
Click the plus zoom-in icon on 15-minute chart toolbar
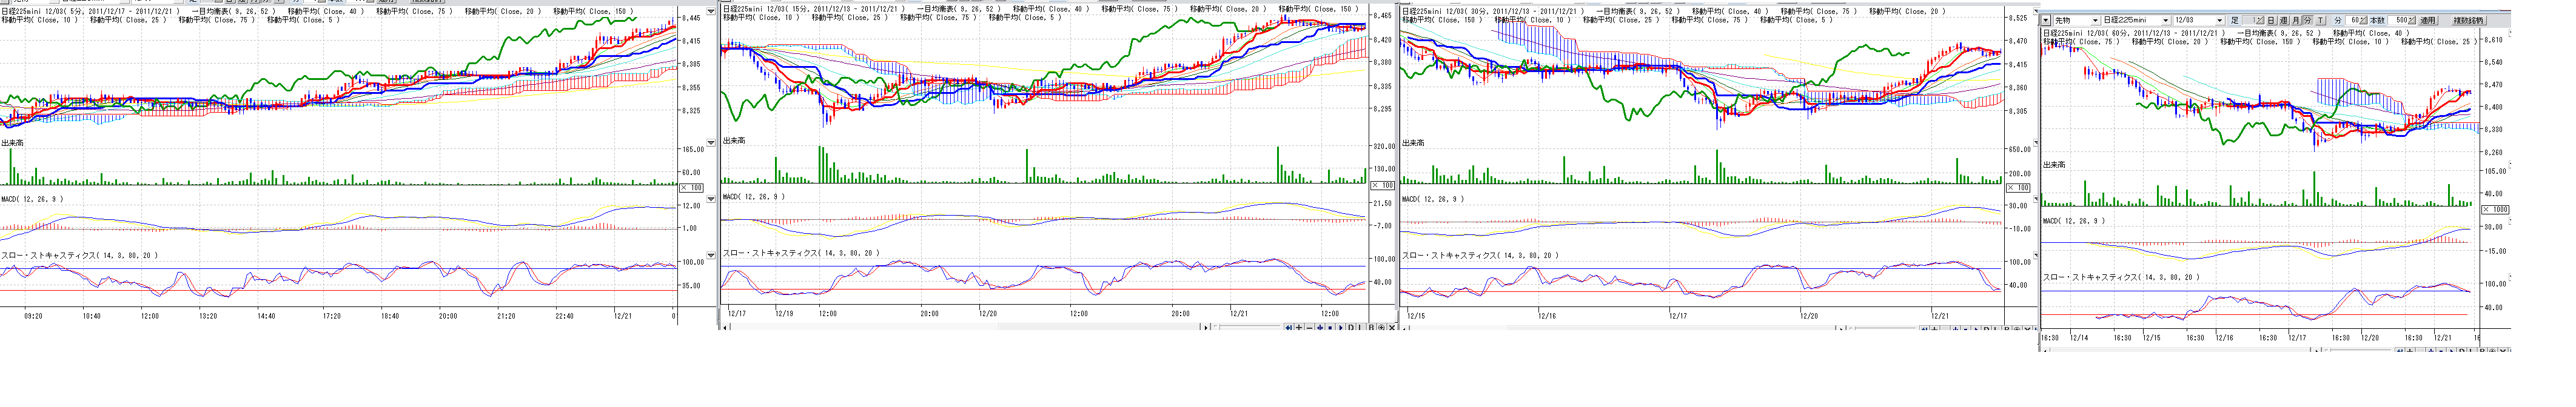click(x=1299, y=328)
